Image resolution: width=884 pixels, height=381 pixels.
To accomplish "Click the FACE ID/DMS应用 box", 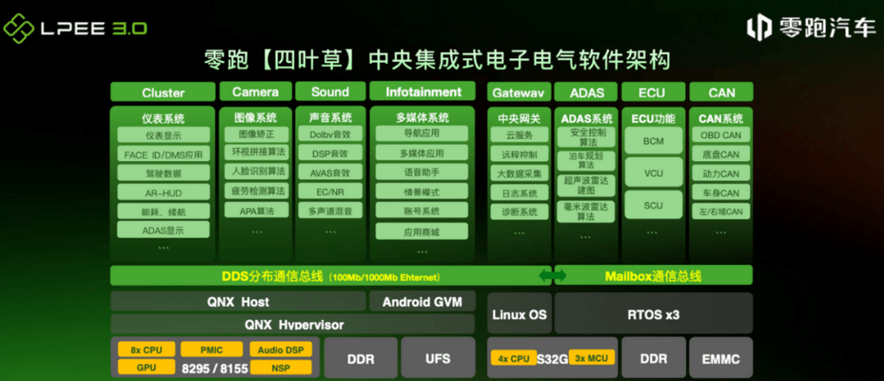I will coord(164,155).
